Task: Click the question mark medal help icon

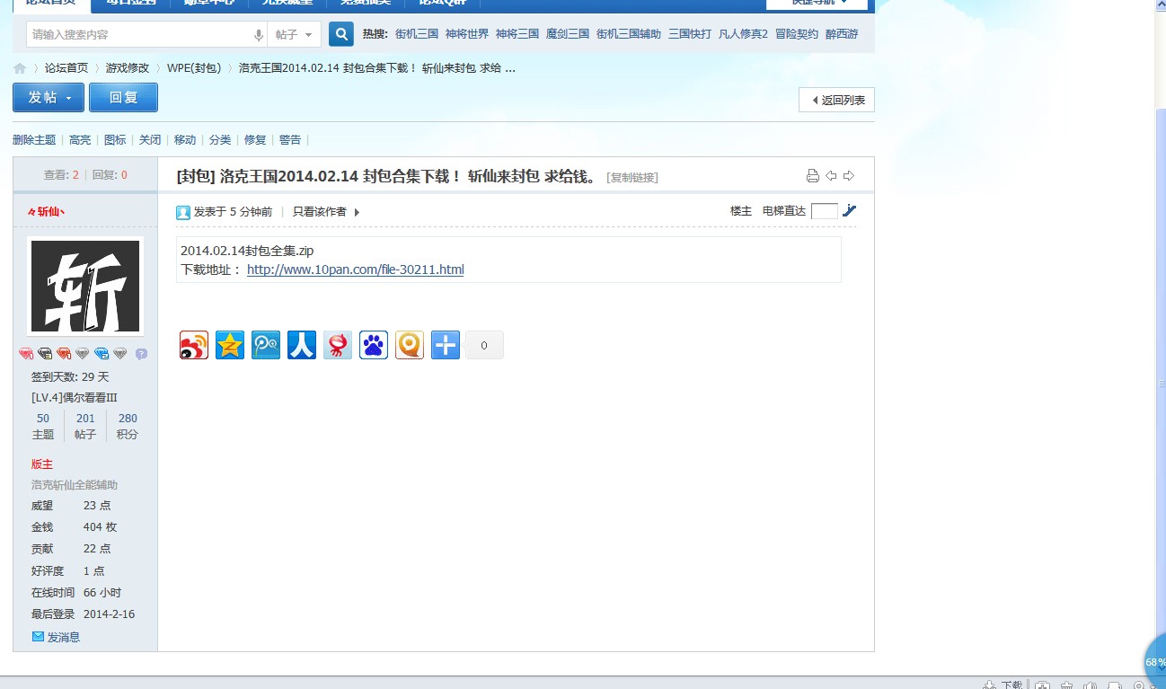Action: pos(141,354)
